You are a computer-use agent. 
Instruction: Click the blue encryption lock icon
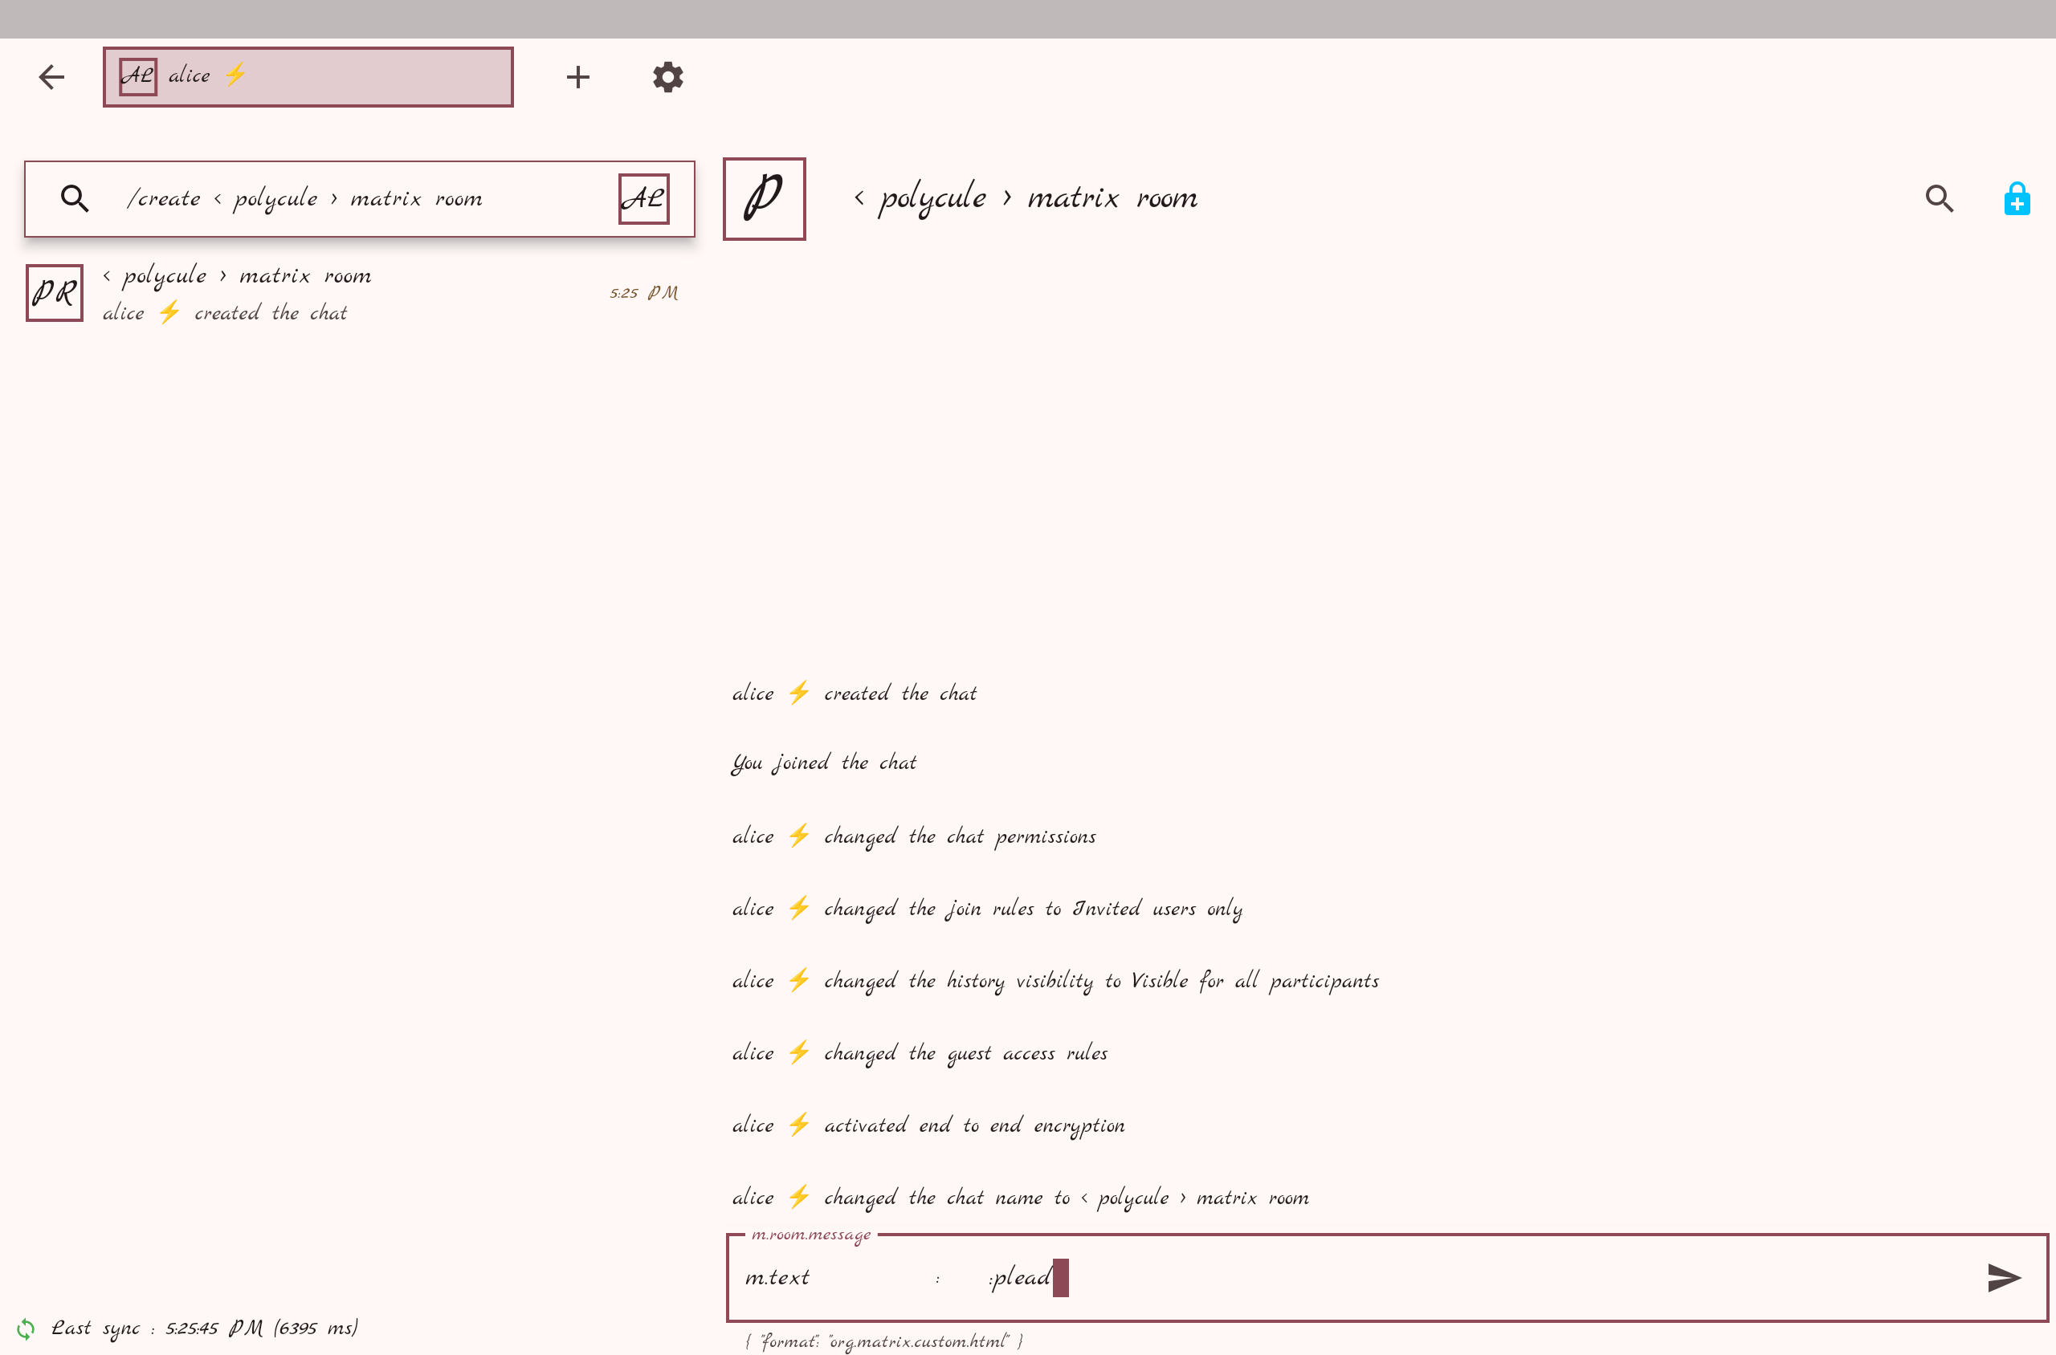[2016, 199]
